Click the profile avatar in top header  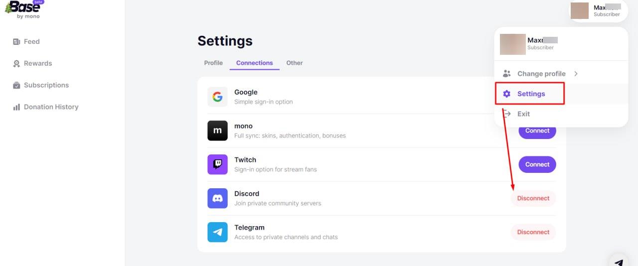pos(579,10)
